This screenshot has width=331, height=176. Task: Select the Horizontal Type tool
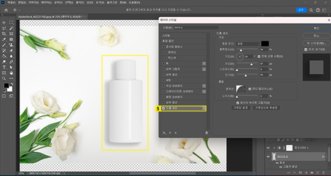[4, 67]
